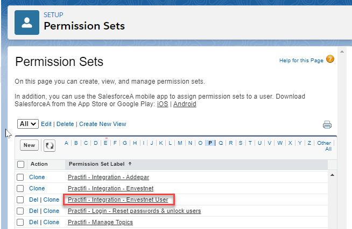
Task: Filter list by letter E
Action: click(105, 143)
